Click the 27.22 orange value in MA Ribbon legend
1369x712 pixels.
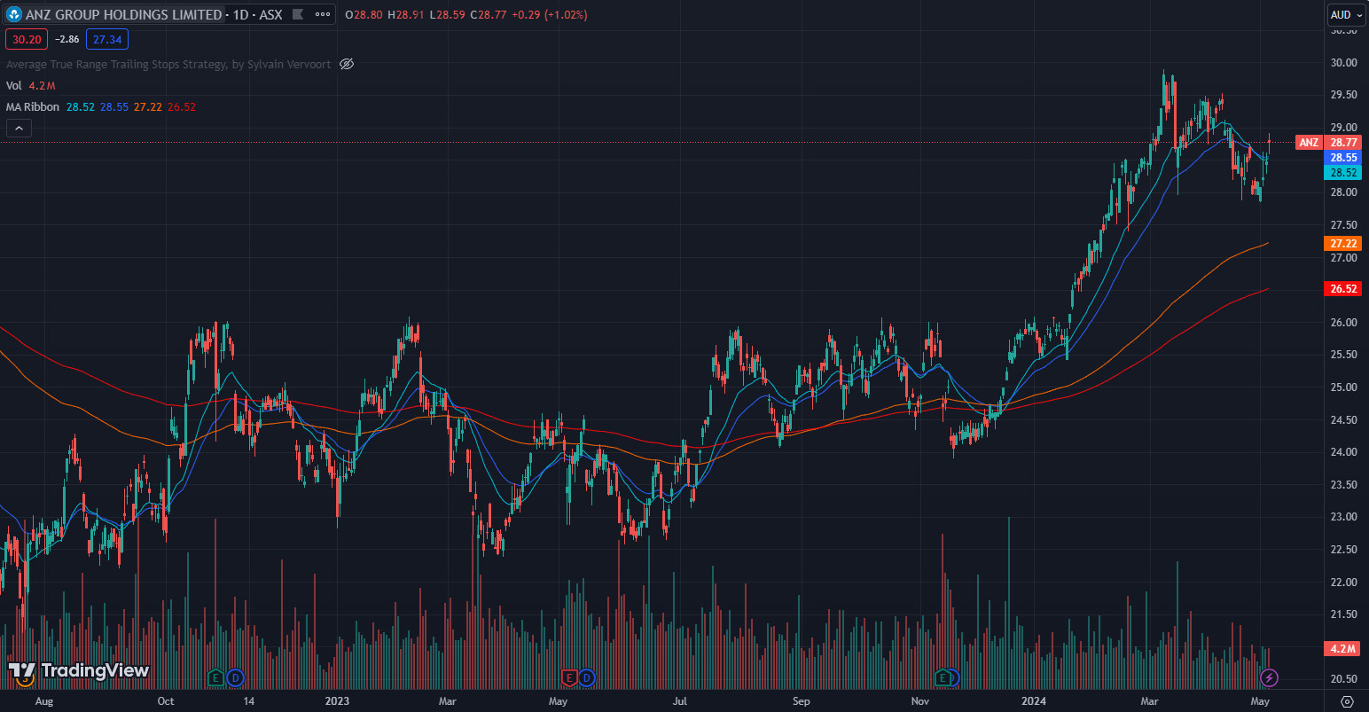[x=148, y=106]
